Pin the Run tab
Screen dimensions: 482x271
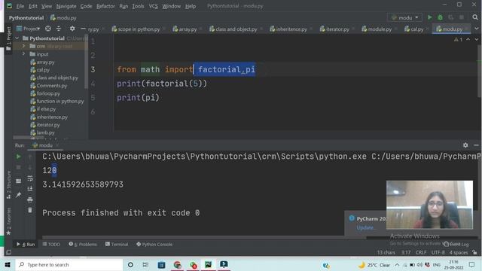coord(18,194)
